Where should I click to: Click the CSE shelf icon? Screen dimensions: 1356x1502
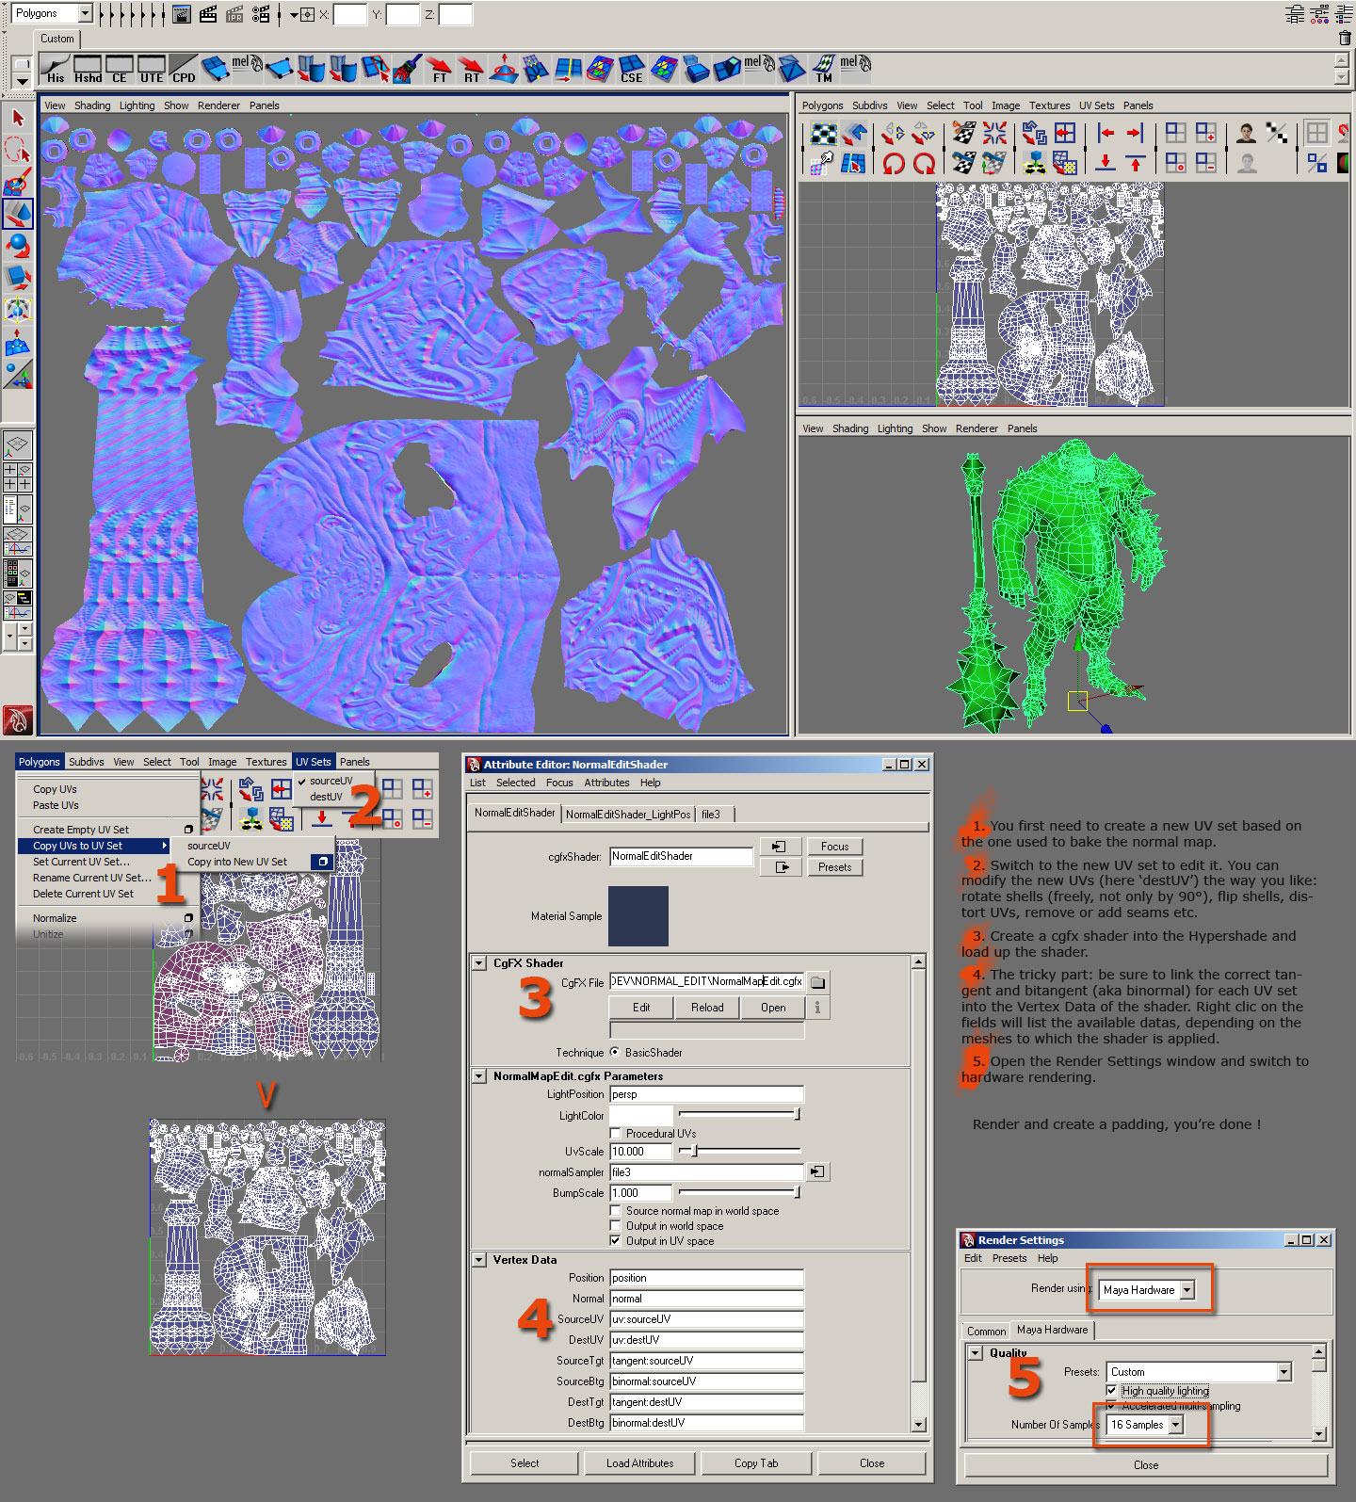(632, 69)
